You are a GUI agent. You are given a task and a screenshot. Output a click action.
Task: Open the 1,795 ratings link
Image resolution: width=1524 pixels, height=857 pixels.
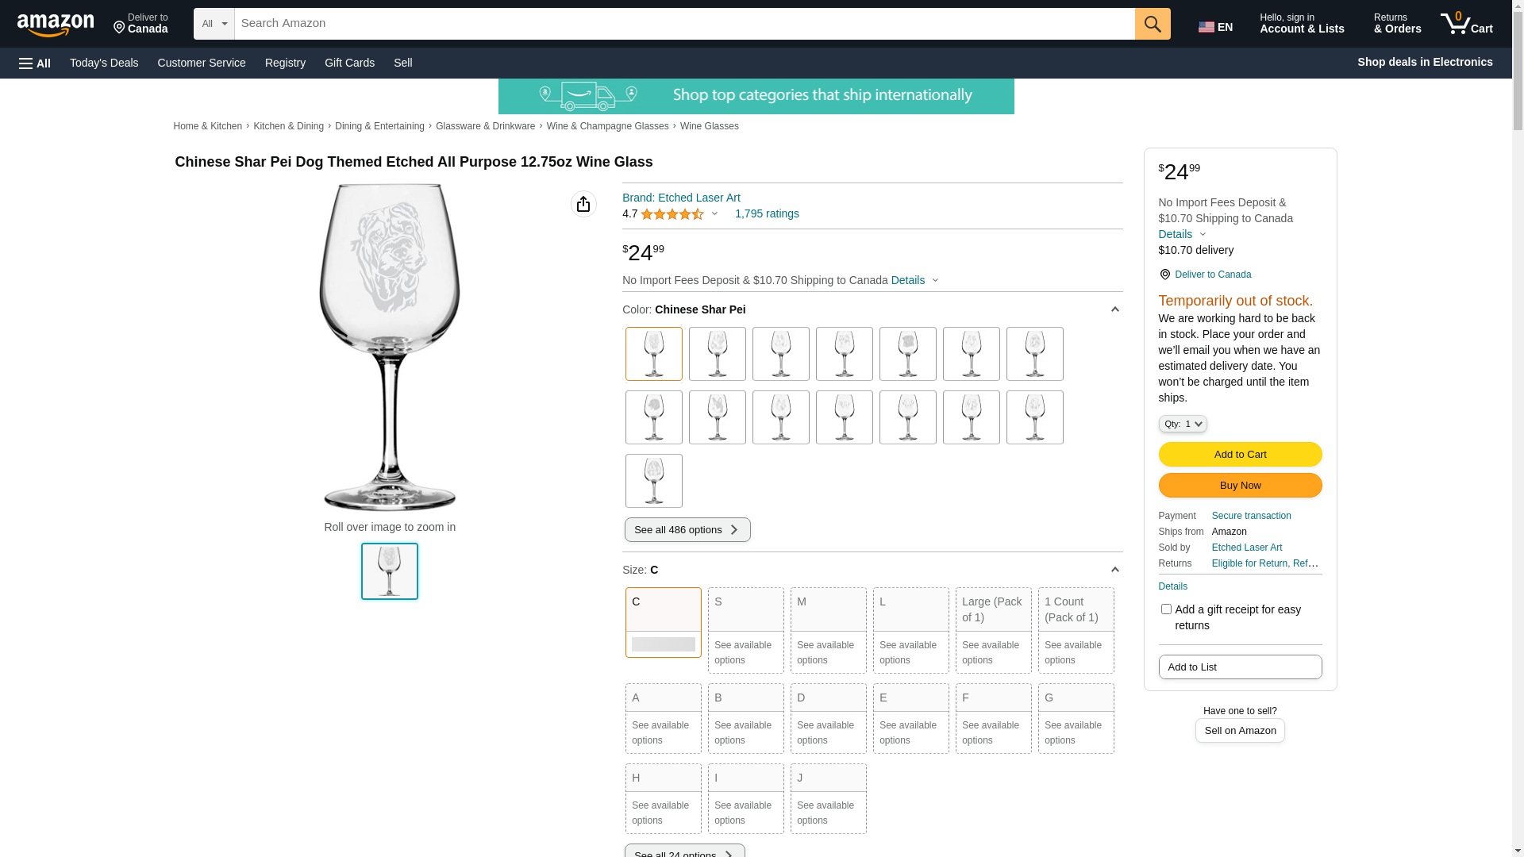coord(767,213)
